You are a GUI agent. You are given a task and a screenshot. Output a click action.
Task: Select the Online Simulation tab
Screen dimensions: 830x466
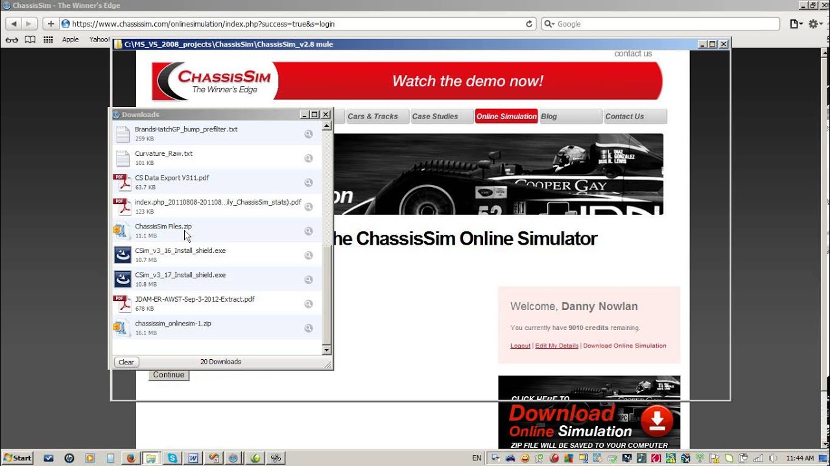[x=506, y=116]
